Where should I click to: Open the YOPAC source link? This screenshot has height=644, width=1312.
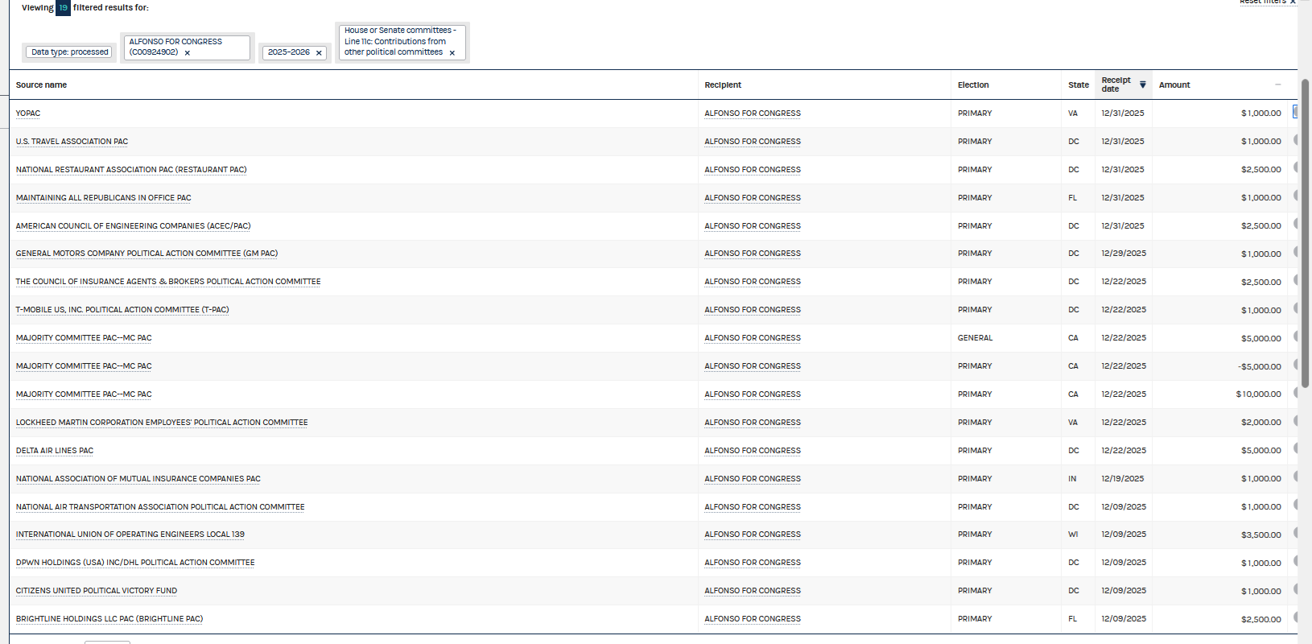(x=28, y=114)
